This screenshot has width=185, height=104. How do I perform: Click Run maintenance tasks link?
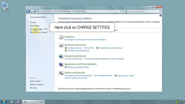(103, 75)
